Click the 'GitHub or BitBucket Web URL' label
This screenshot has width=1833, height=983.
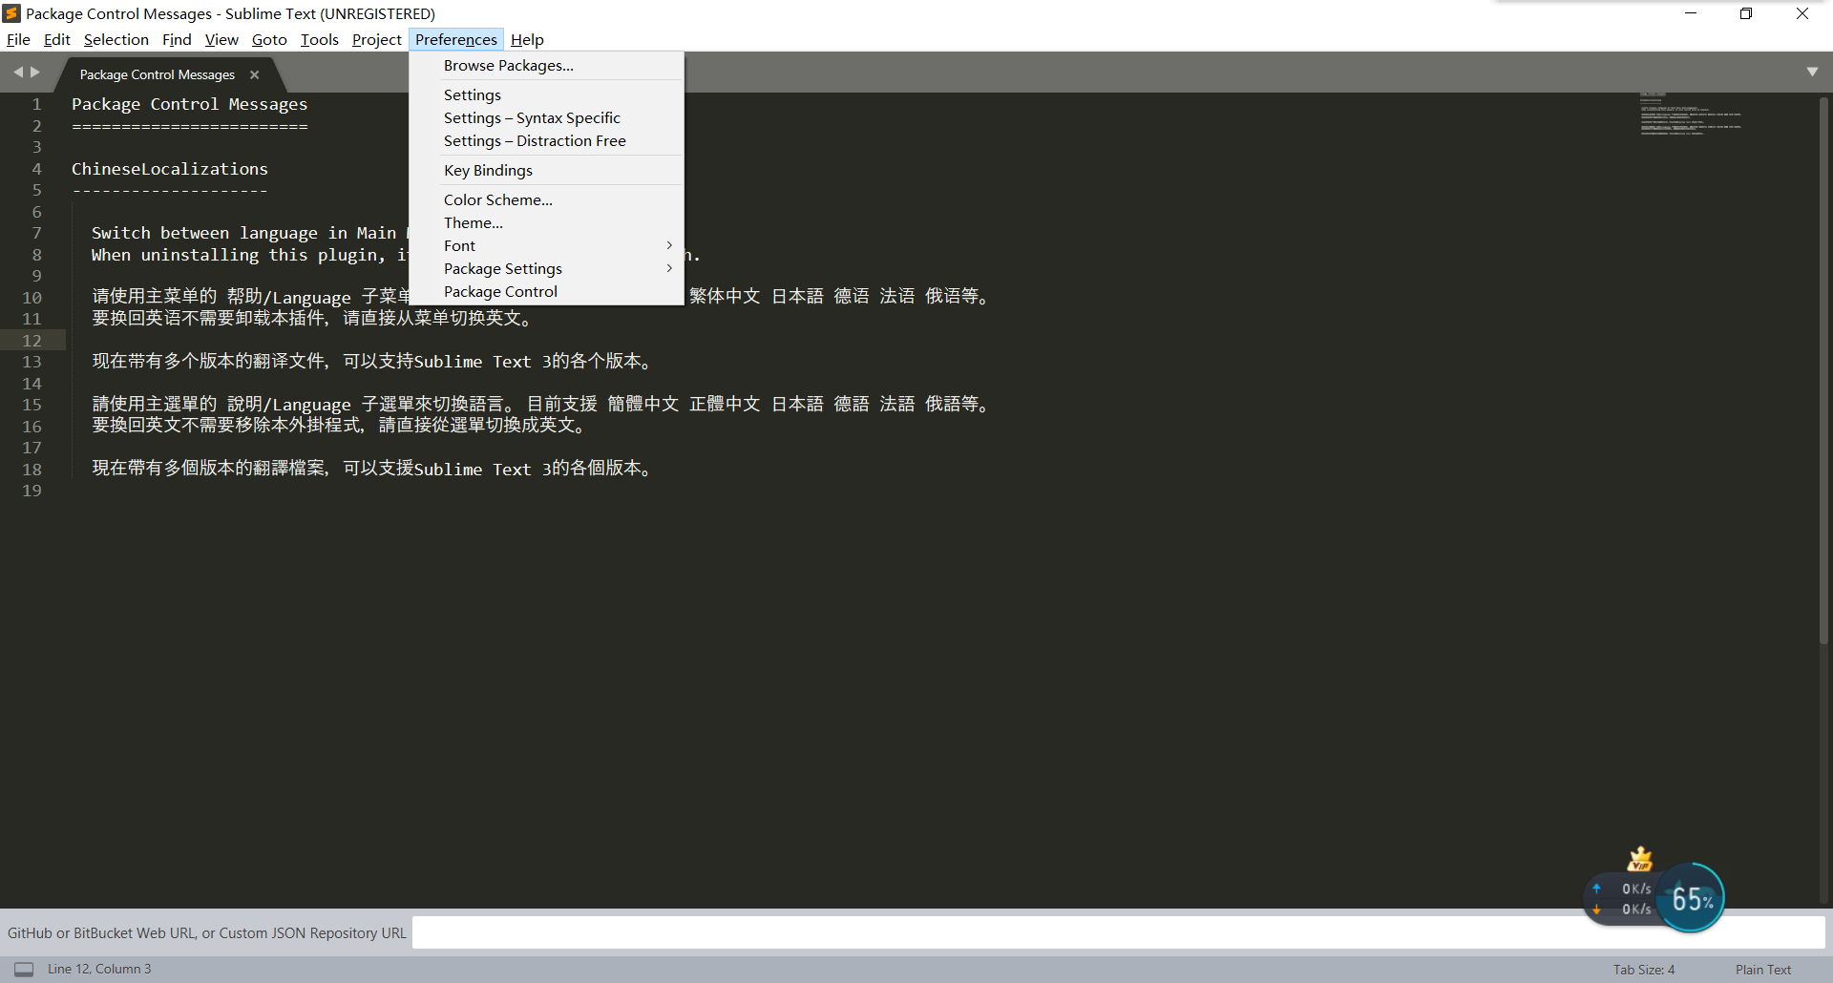[207, 933]
